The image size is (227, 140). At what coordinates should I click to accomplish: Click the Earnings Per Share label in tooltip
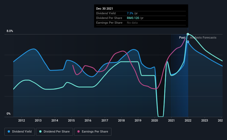109,23
